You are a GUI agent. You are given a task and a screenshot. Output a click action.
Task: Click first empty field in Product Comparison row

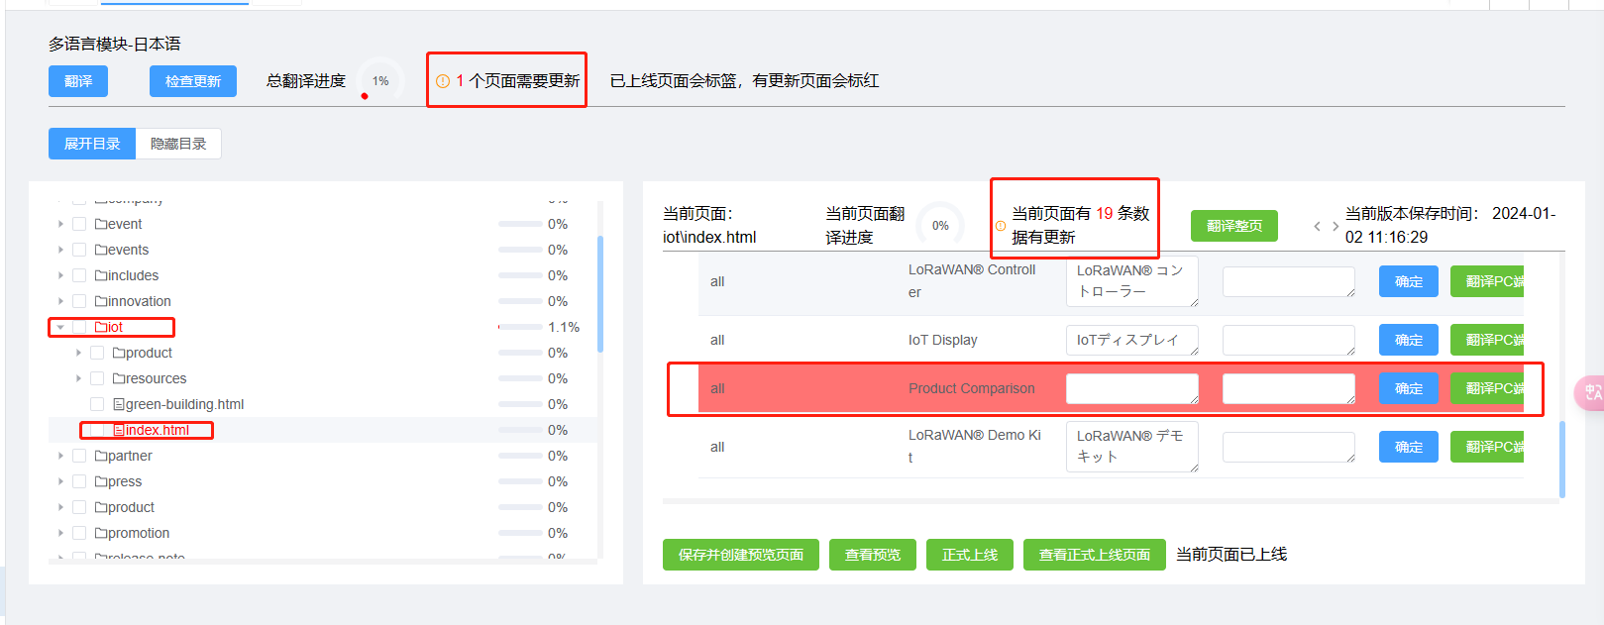tap(1131, 388)
